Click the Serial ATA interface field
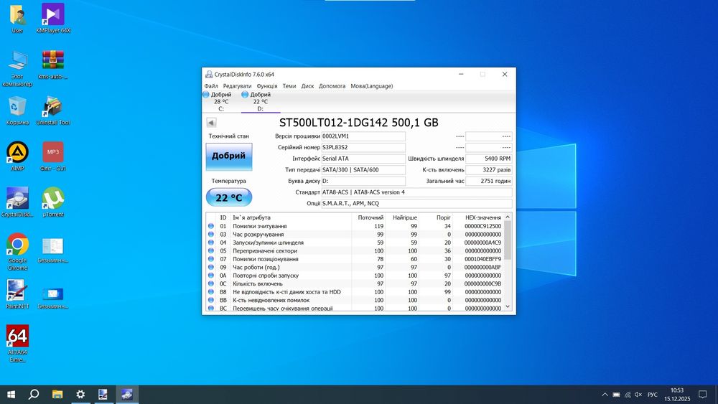 [363, 159]
